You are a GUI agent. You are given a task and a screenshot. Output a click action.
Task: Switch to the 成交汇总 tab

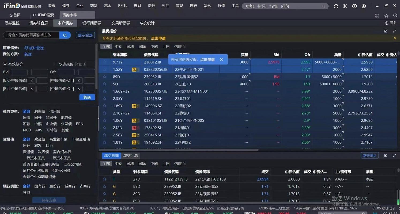(x=130, y=155)
